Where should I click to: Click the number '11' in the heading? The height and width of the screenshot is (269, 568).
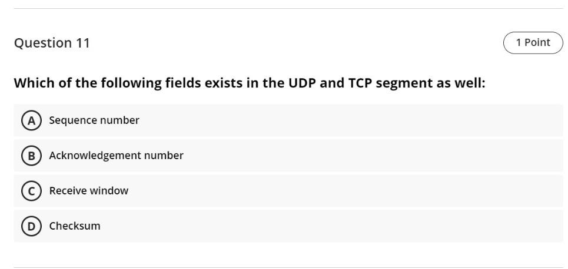pyautogui.click(x=82, y=43)
